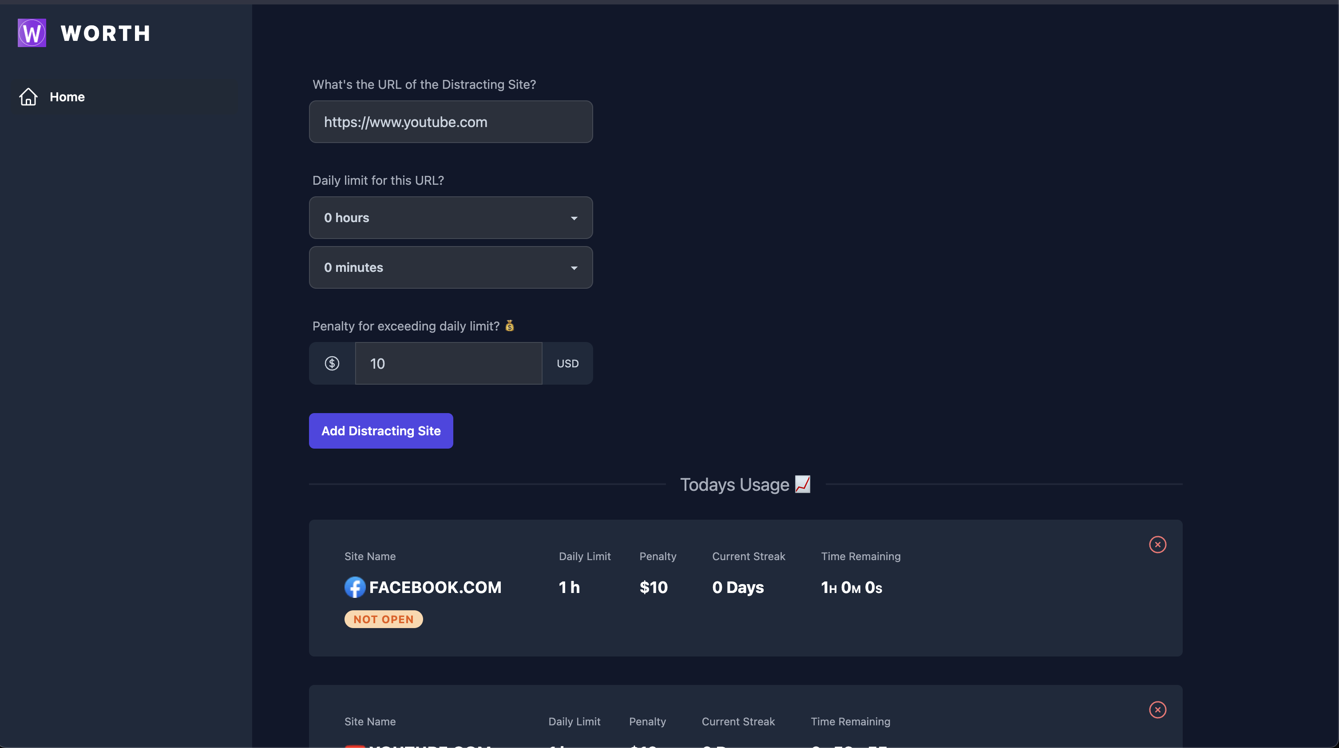Click the purple Worth logo icon

click(32, 33)
